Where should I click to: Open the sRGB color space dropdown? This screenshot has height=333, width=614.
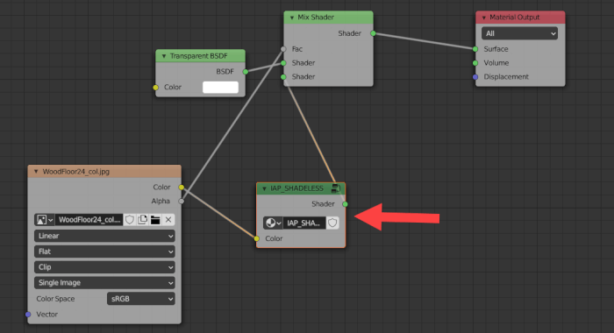pos(141,299)
